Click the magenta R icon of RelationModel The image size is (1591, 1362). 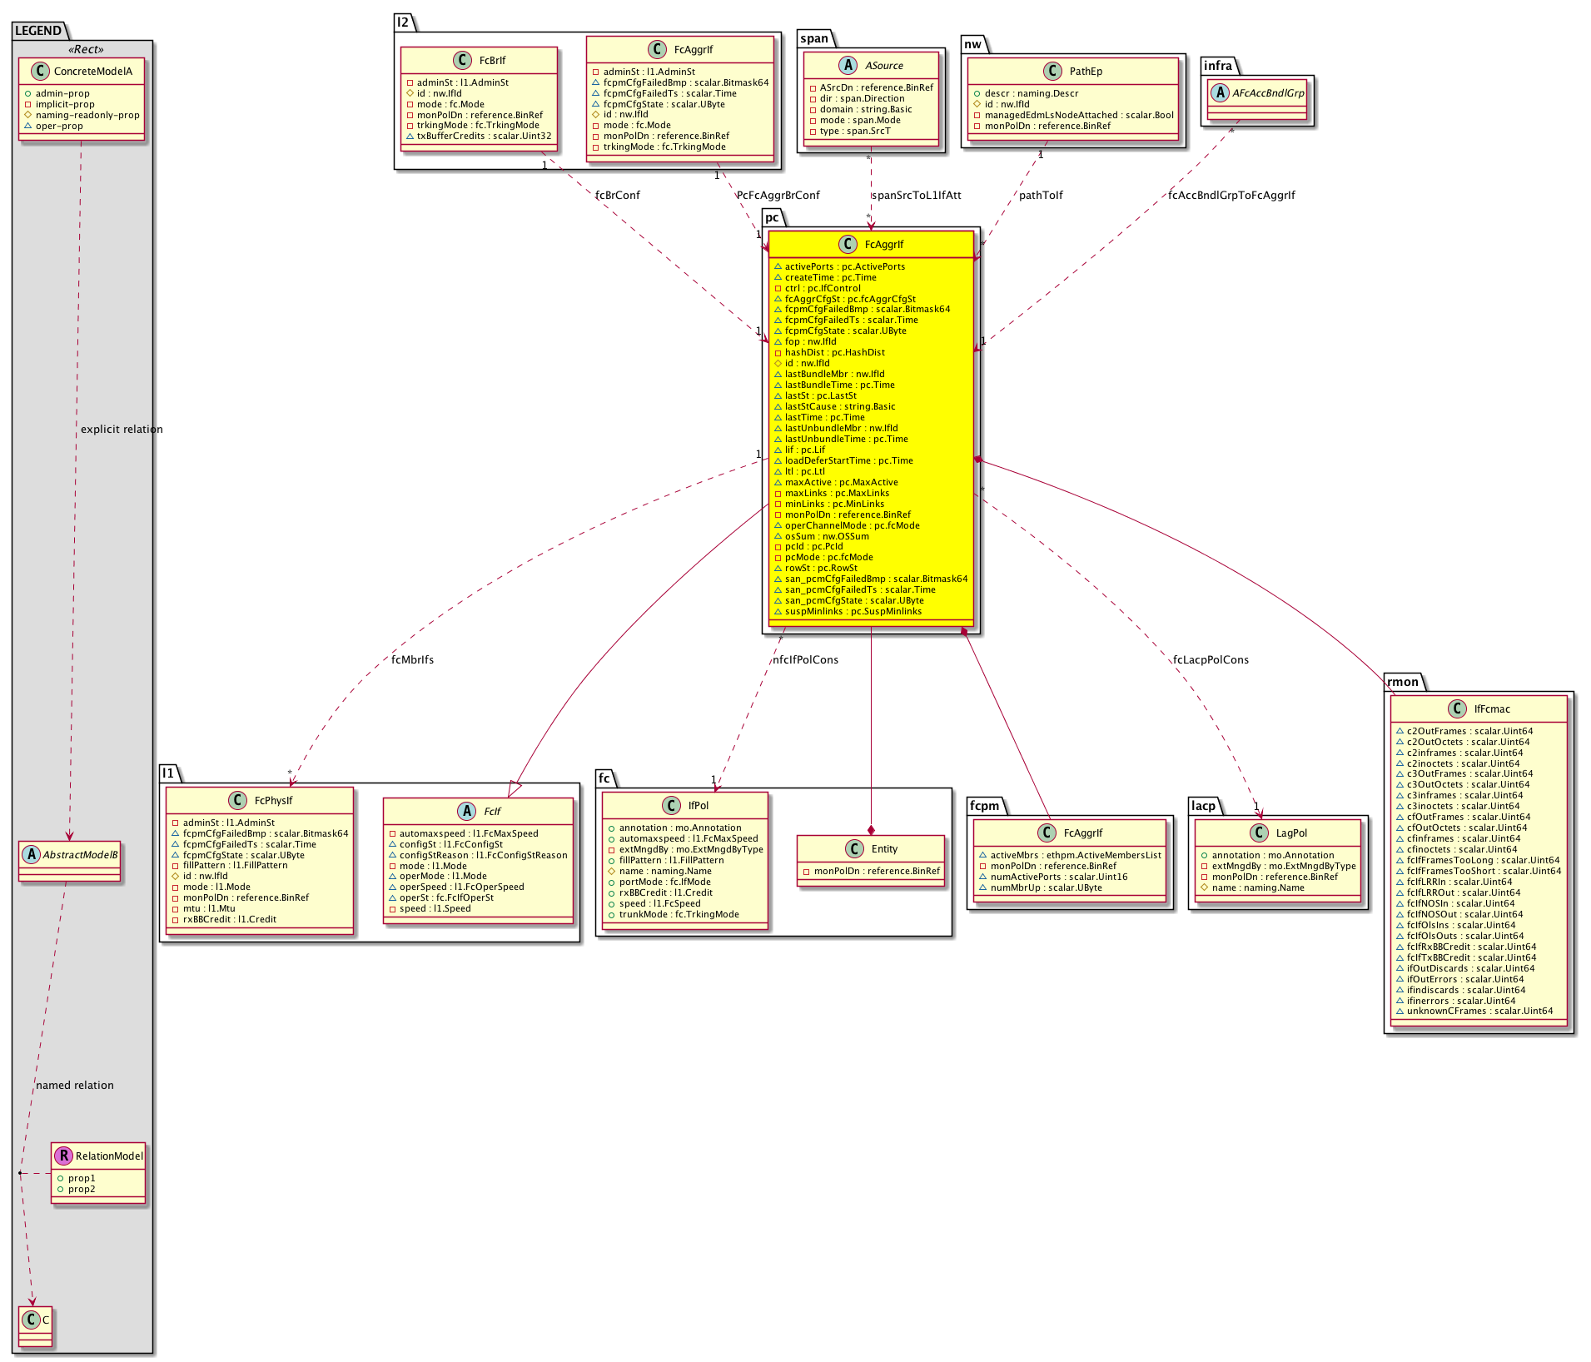click(x=63, y=1156)
